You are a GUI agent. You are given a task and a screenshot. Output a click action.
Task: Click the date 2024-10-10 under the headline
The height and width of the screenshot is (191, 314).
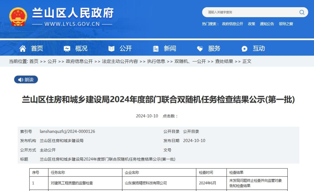(x=147, y=116)
